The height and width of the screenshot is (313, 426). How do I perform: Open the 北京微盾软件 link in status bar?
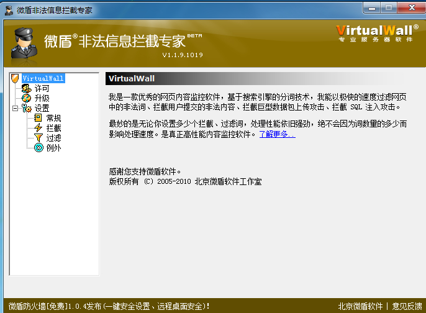coord(360,306)
